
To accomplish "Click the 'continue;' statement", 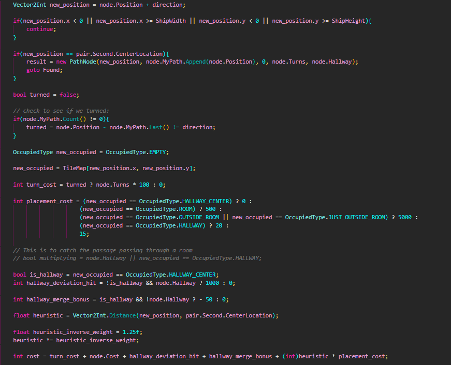I will [x=41, y=29].
